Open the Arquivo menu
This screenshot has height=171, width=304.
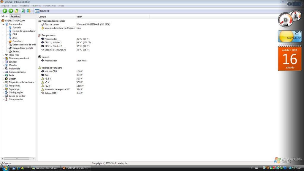(5, 6)
